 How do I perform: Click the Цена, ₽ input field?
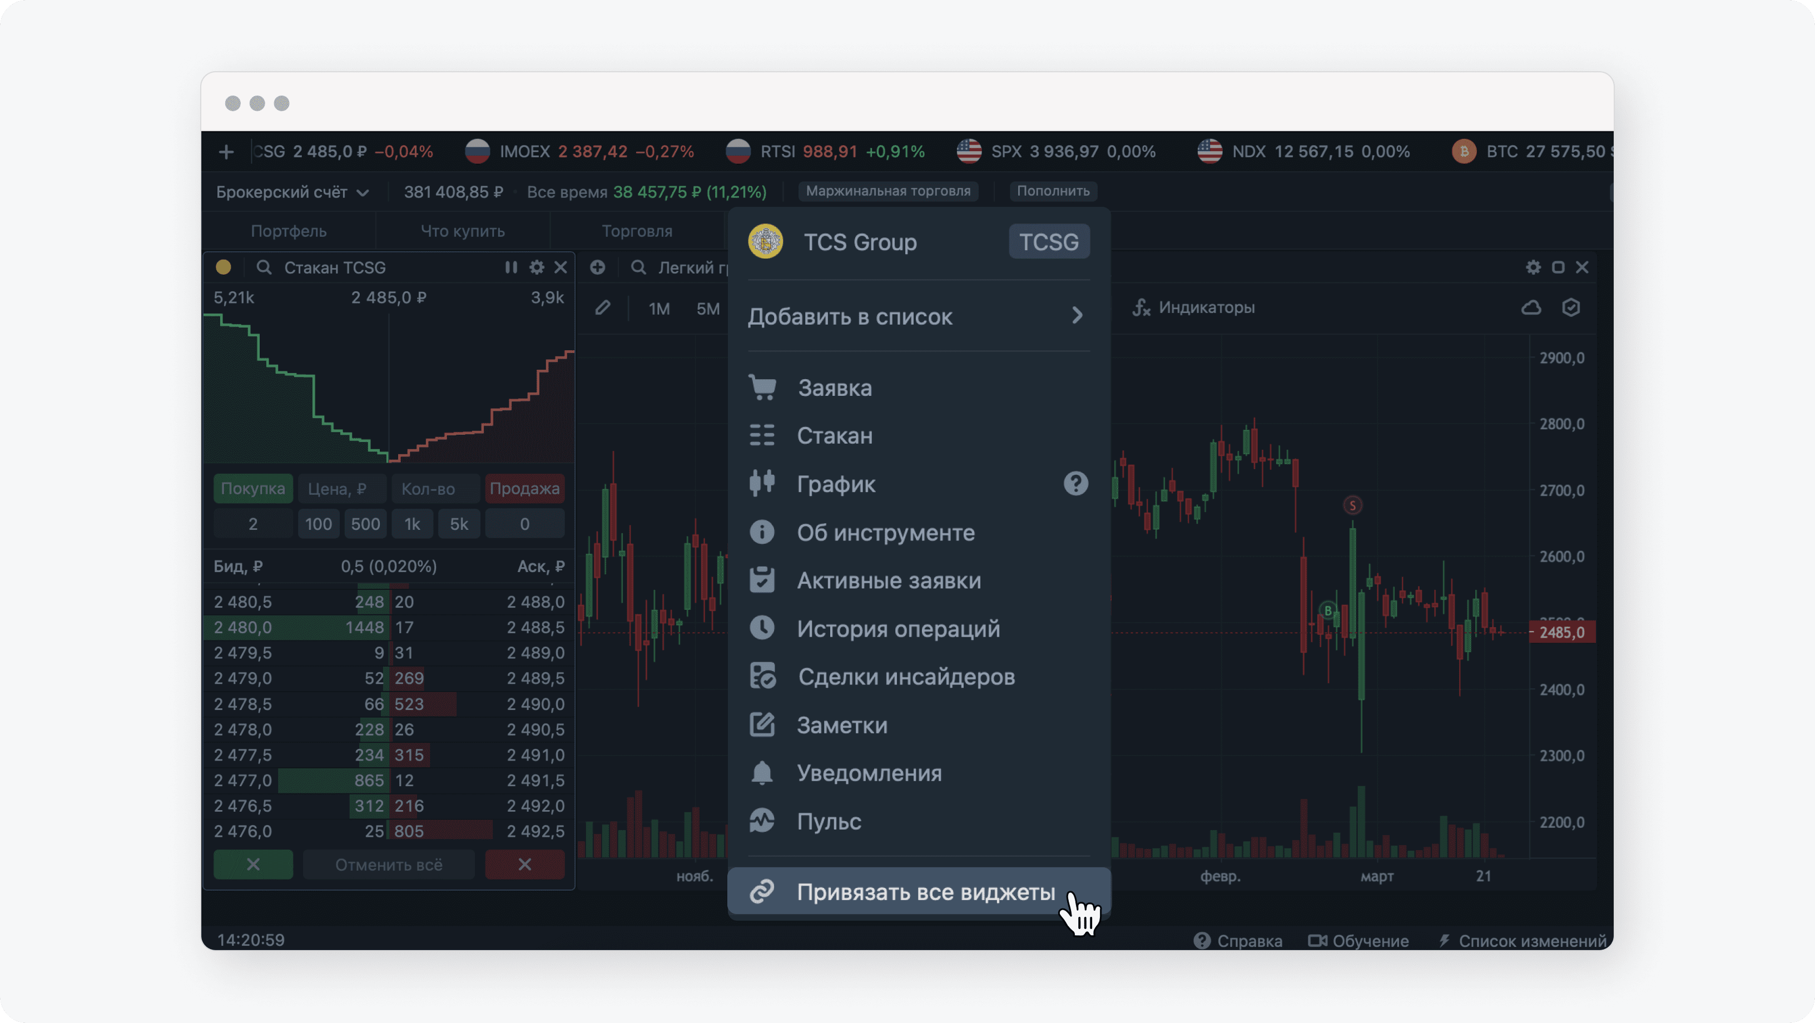coord(342,488)
